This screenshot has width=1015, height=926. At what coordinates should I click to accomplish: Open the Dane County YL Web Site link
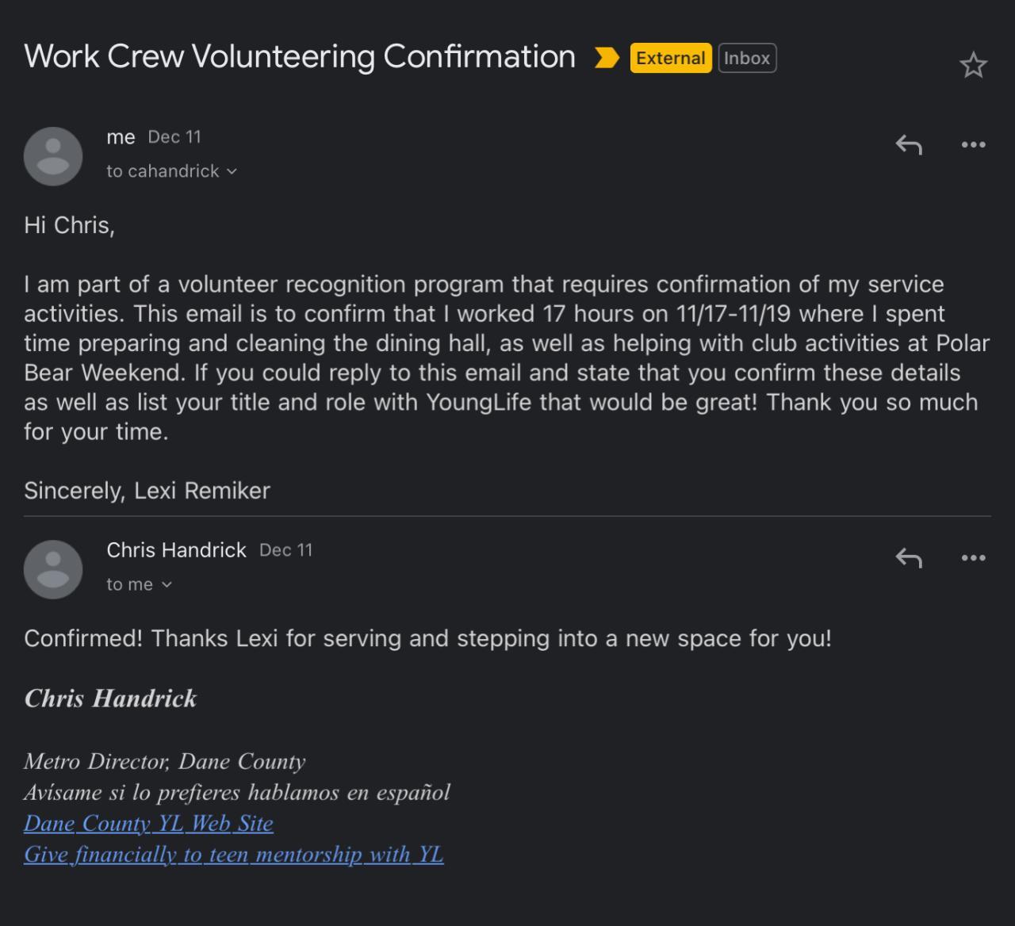(148, 823)
